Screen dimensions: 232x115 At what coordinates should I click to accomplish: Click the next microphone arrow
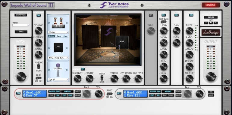click(x=67, y=70)
